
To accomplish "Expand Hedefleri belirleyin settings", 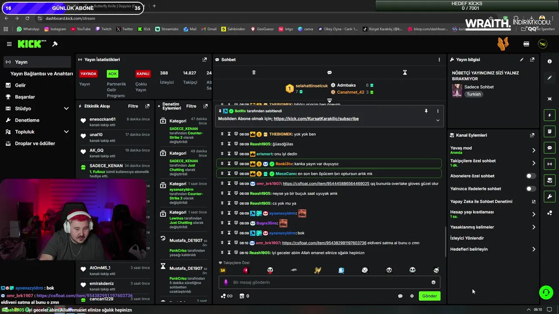I will pos(534,249).
